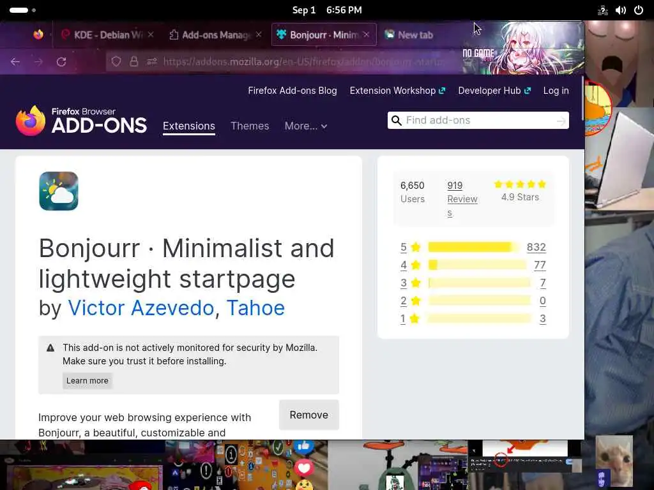The image size is (654, 490).
Task: Click the 0 two-star review count
Action: 543,301
